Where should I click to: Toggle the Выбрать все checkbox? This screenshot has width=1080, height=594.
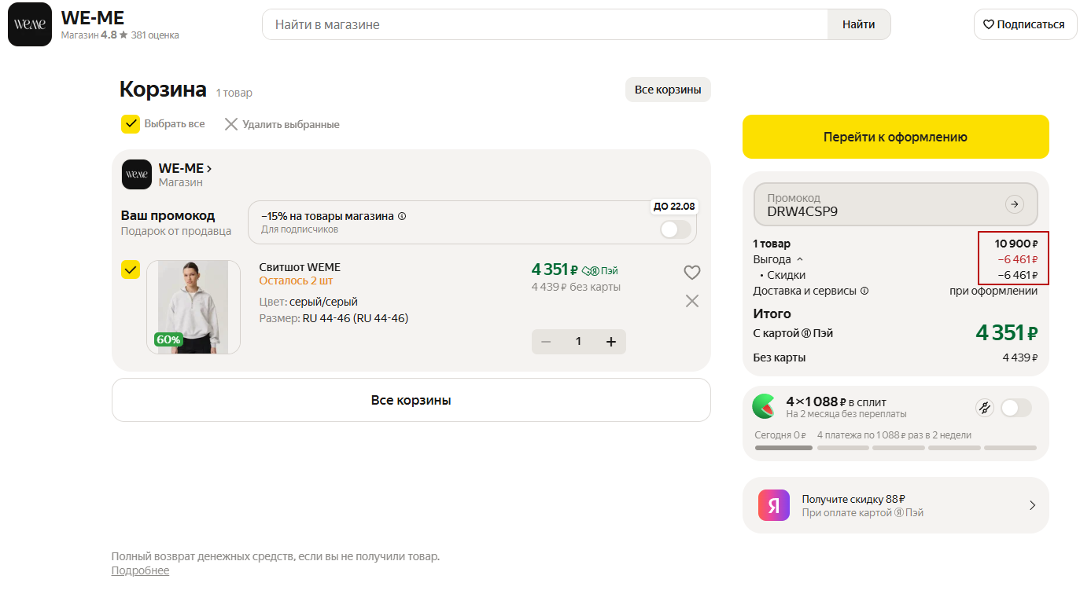coord(131,124)
